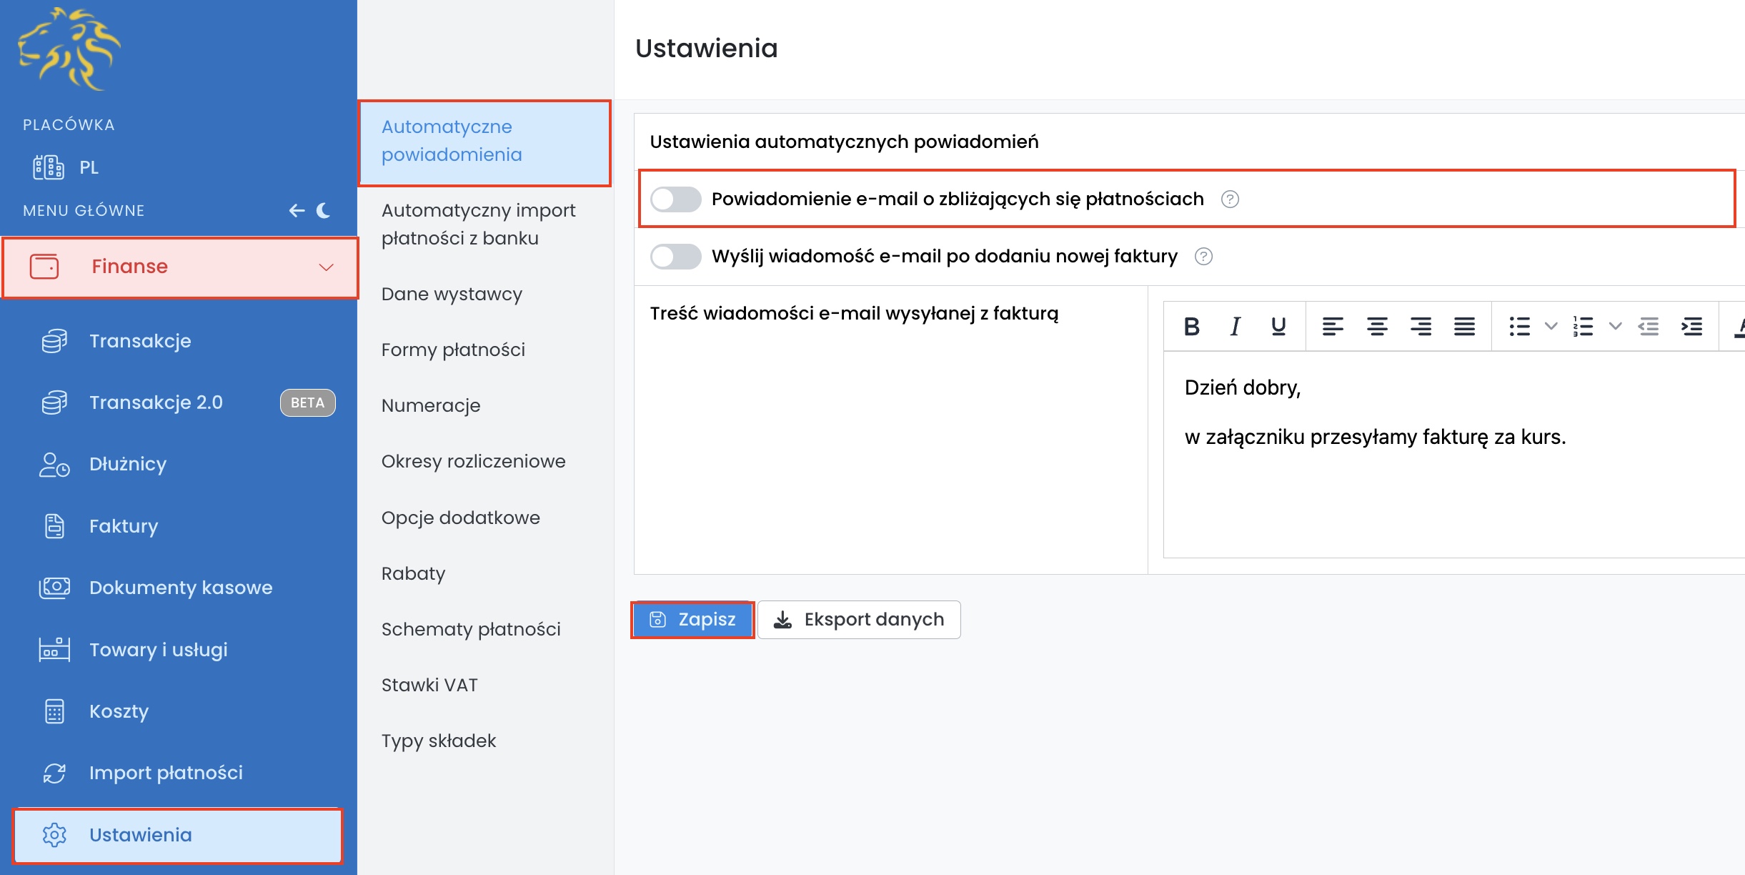Open Stawki VAT settings section
The width and height of the screenshot is (1745, 875).
pos(429,685)
